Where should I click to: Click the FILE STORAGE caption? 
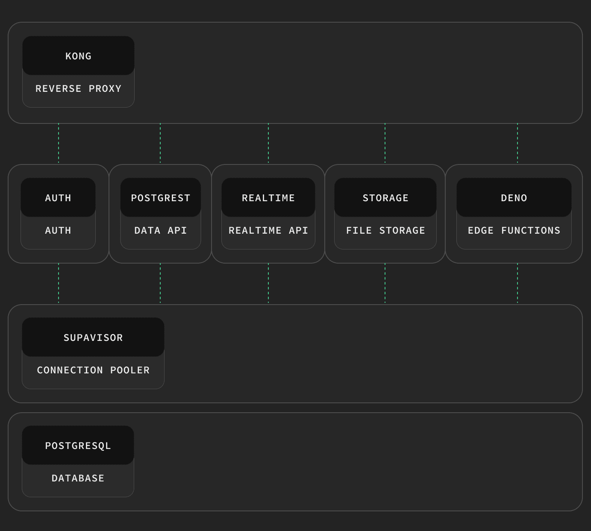[385, 230]
